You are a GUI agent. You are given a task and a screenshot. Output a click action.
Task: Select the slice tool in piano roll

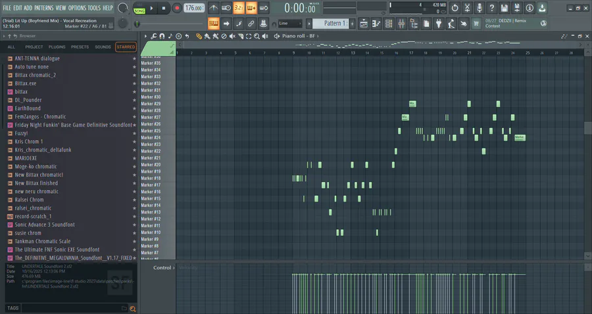pyautogui.click(x=241, y=36)
